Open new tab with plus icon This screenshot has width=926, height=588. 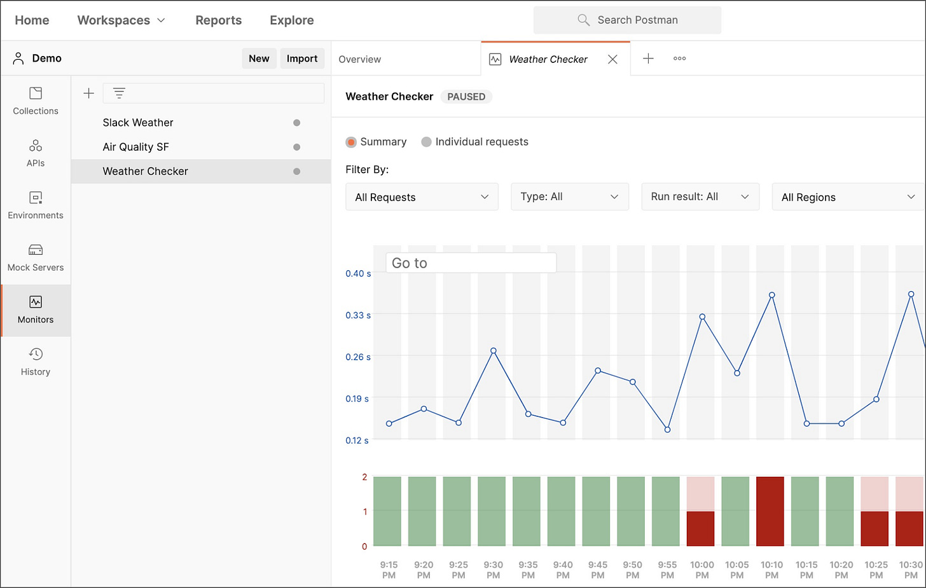tap(648, 58)
